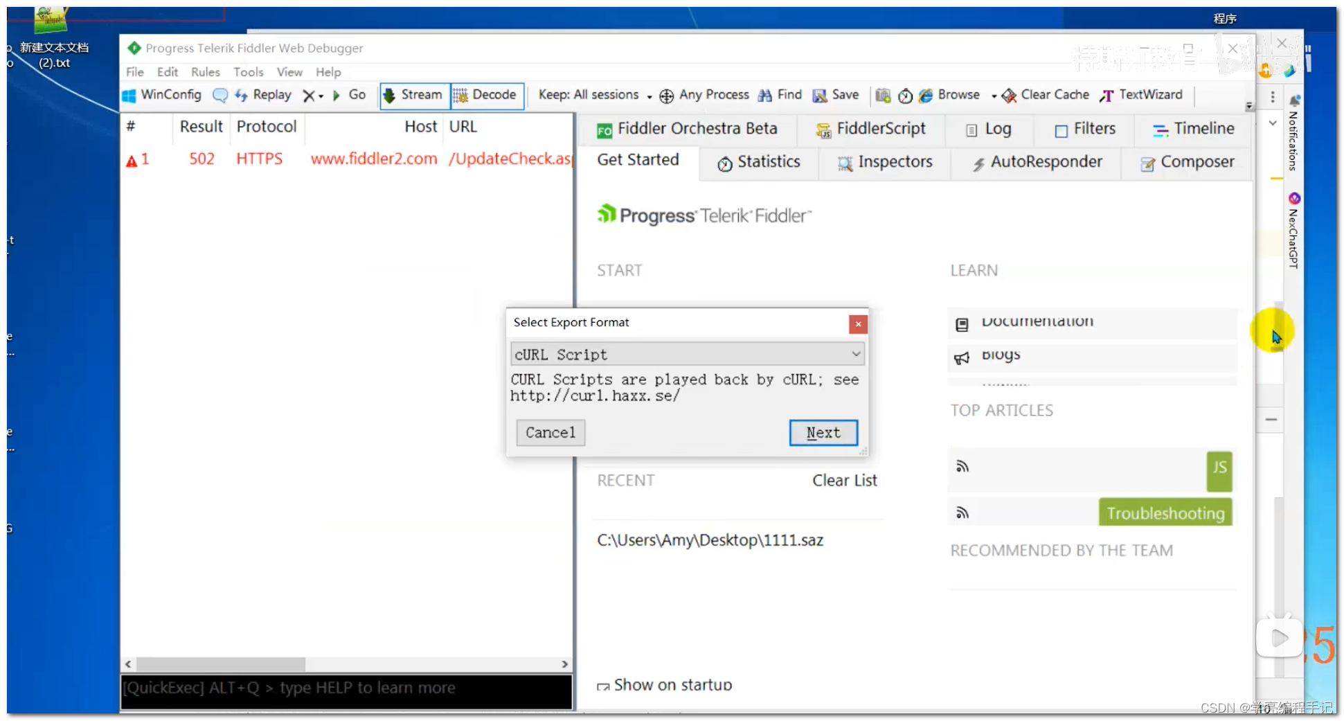This screenshot has width=1344, height=721.
Task: Toggle Show on startup checkbox
Action: pos(603,686)
